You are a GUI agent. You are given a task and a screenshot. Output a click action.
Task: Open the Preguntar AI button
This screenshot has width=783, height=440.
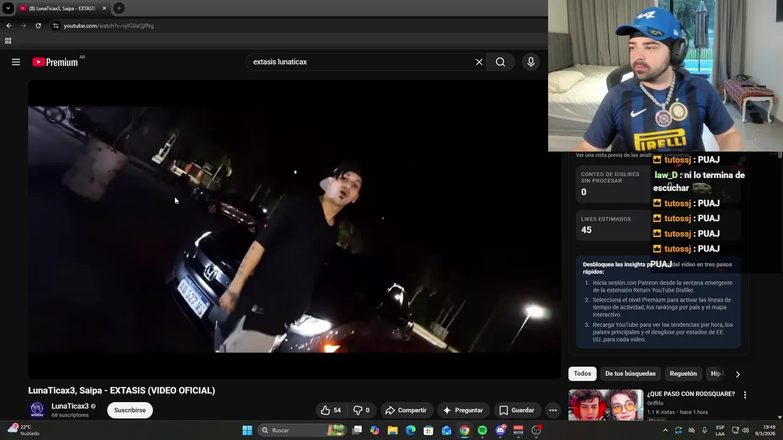coord(463,410)
